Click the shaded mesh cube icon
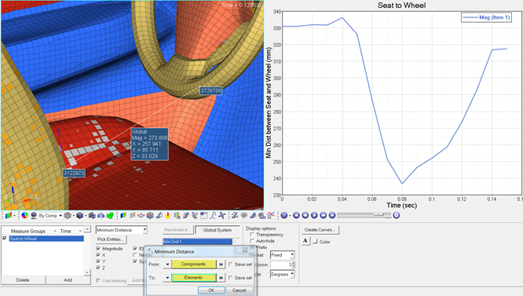This screenshot has height=296, width=523. tap(79, 216)
